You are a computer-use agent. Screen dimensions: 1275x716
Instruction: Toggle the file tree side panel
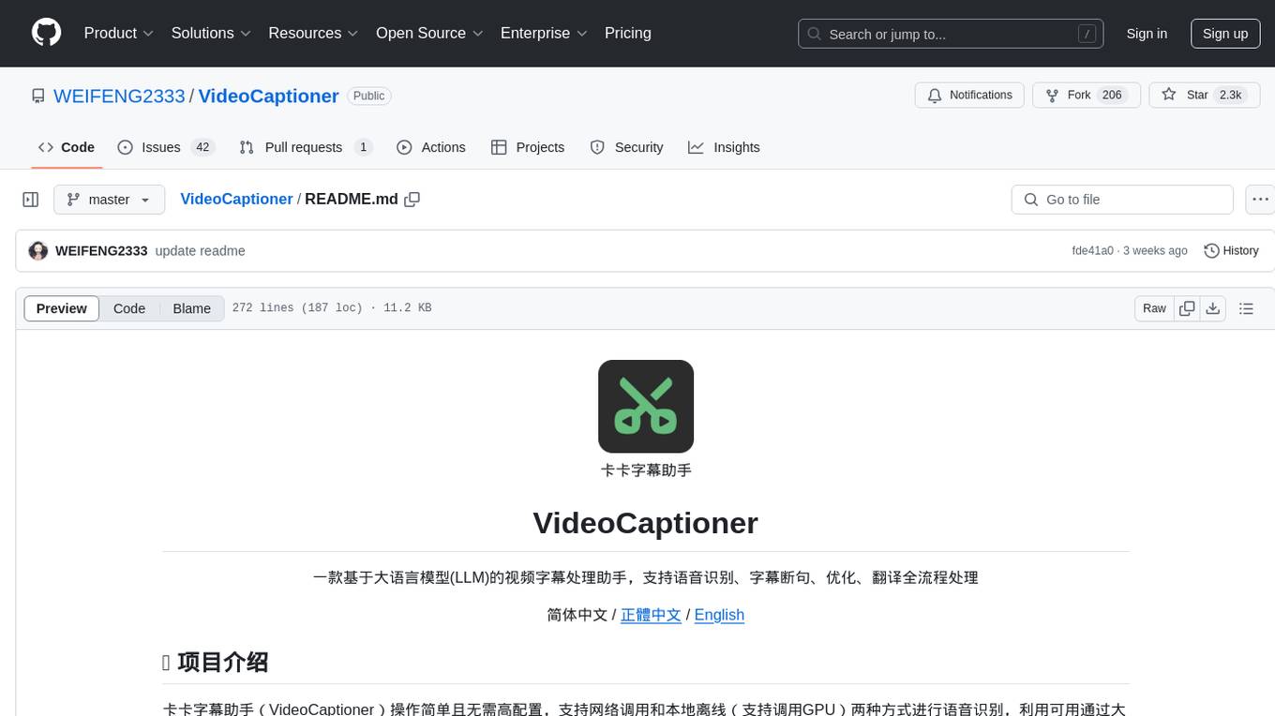click(x=31, y=200)
